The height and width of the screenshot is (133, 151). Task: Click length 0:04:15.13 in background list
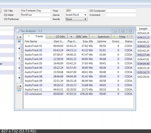click(143, 37)
